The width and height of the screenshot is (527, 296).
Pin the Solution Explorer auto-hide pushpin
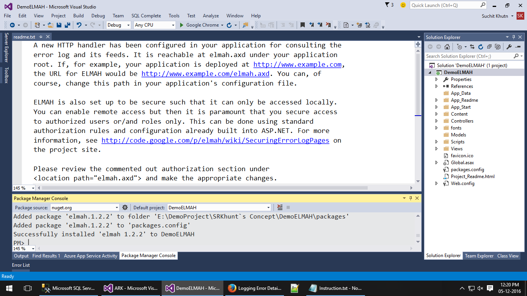click(514, 37)
